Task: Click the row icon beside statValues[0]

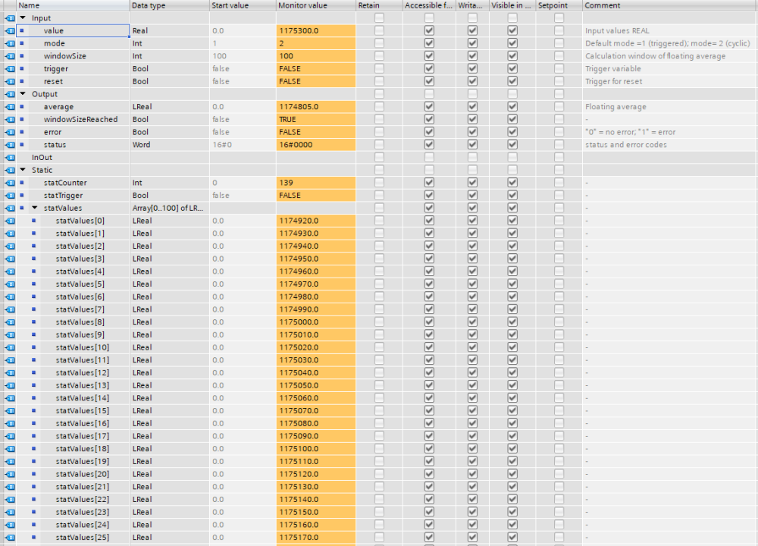Action: click(x=10, y=221)
